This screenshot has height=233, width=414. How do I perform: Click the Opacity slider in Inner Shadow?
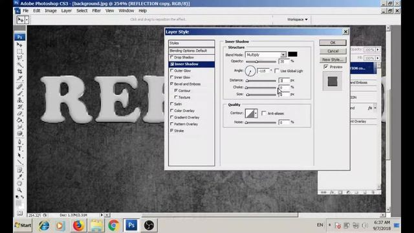(261, 61)
